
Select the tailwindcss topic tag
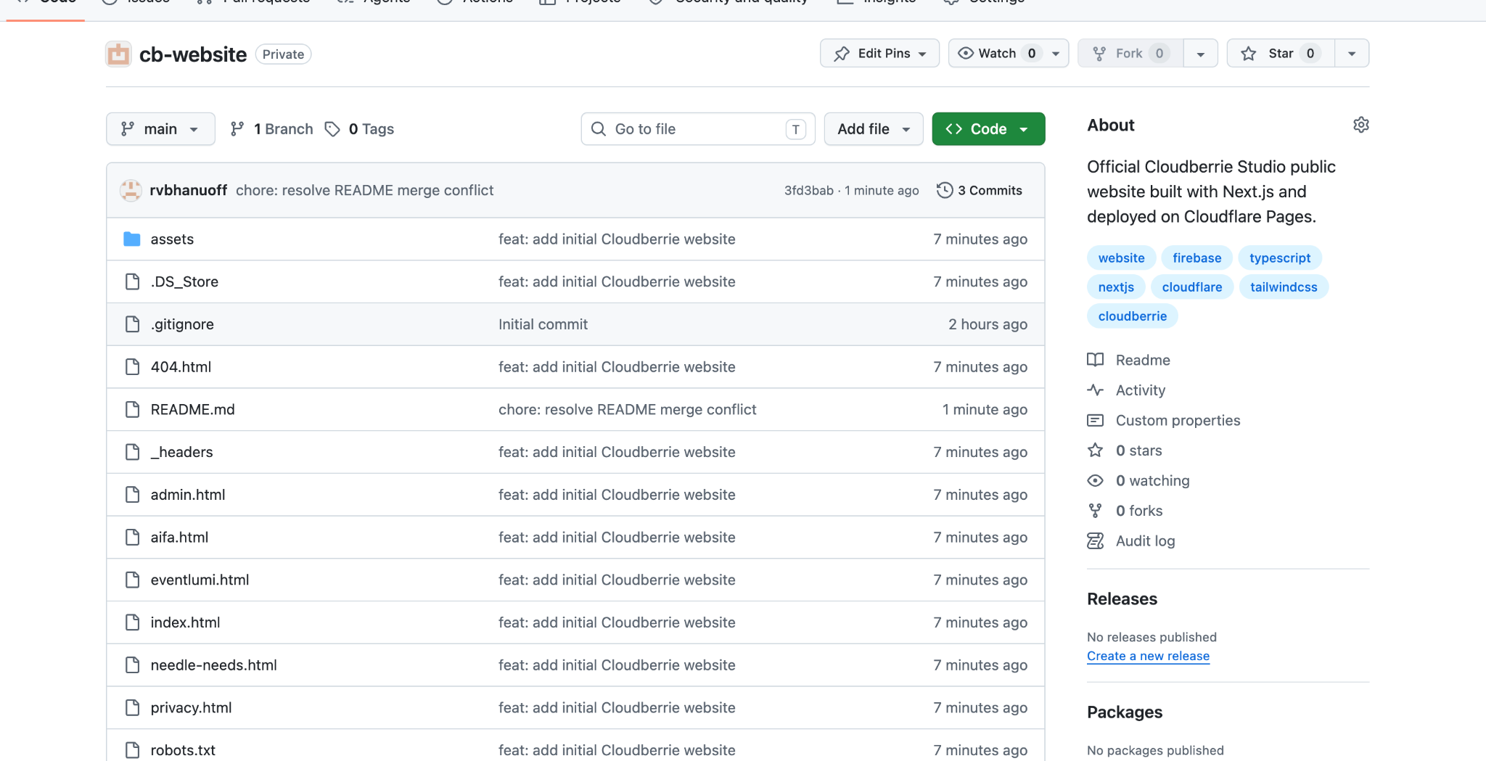coord(1284,287)
